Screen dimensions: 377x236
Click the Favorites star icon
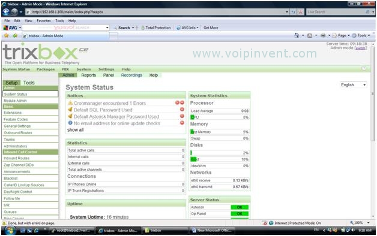click(6, 35)
